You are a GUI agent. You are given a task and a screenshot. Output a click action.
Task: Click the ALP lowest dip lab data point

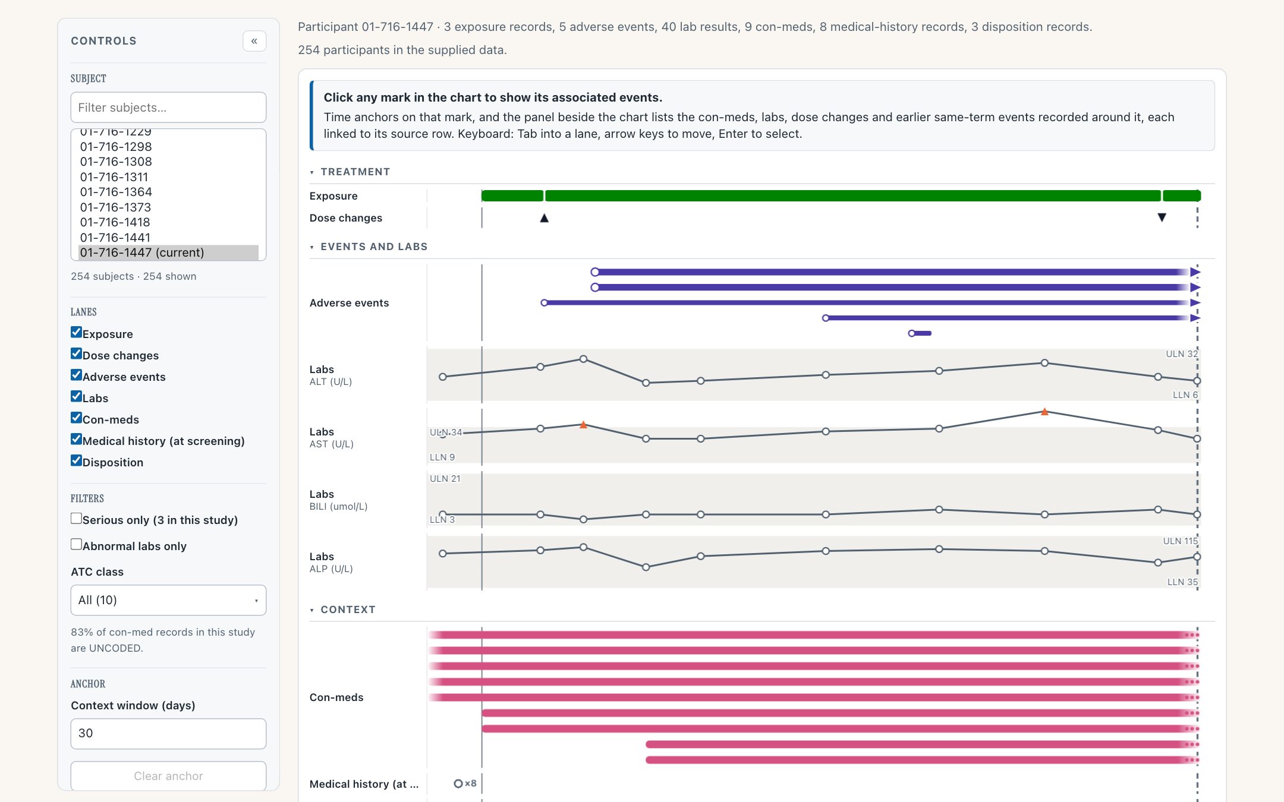[x=646, y=567]
